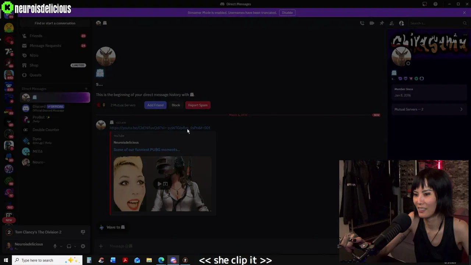Open the 2 Mutual Servers link
This screenshot has height=265, width=471.
coord(123,105)
